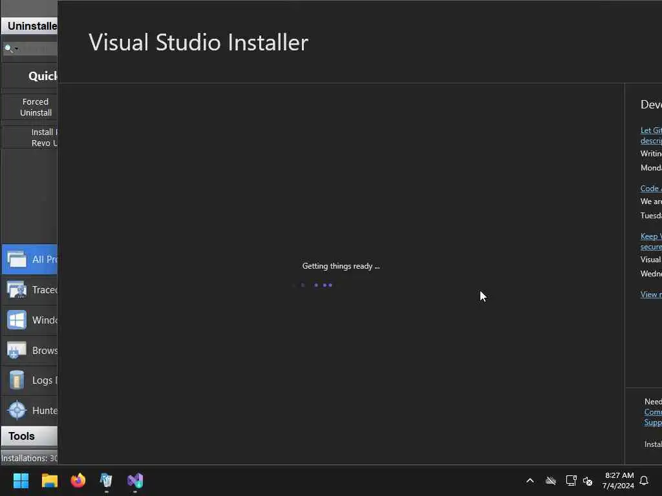Click the 'View more' news link
The height and width of the screenshot is (496, 662).
pos(651,294)
